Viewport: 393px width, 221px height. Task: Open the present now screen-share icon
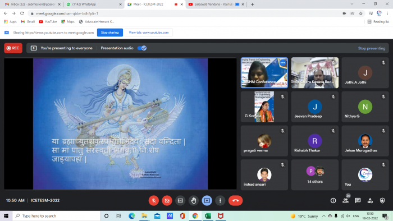pyautogui.click(x=207, y=200)
